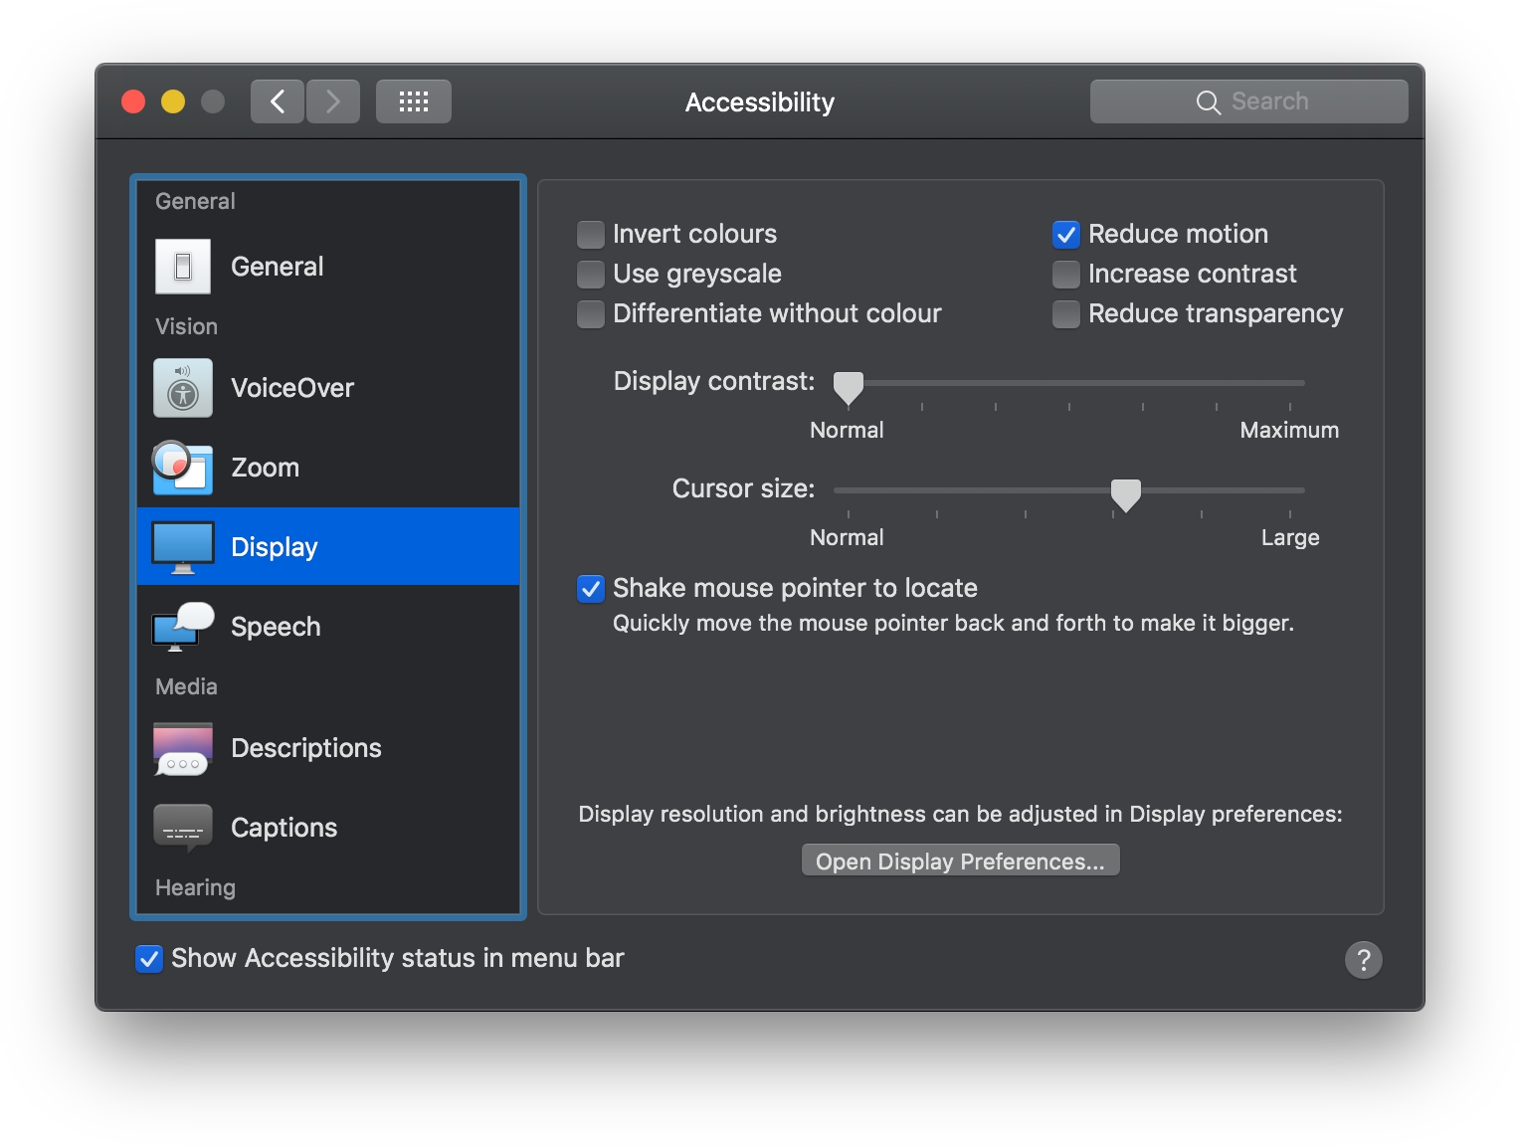1520x1146 pixels.
Task: Disable Shake mouse pointer to locate
Action: click(x=591, y=589)
